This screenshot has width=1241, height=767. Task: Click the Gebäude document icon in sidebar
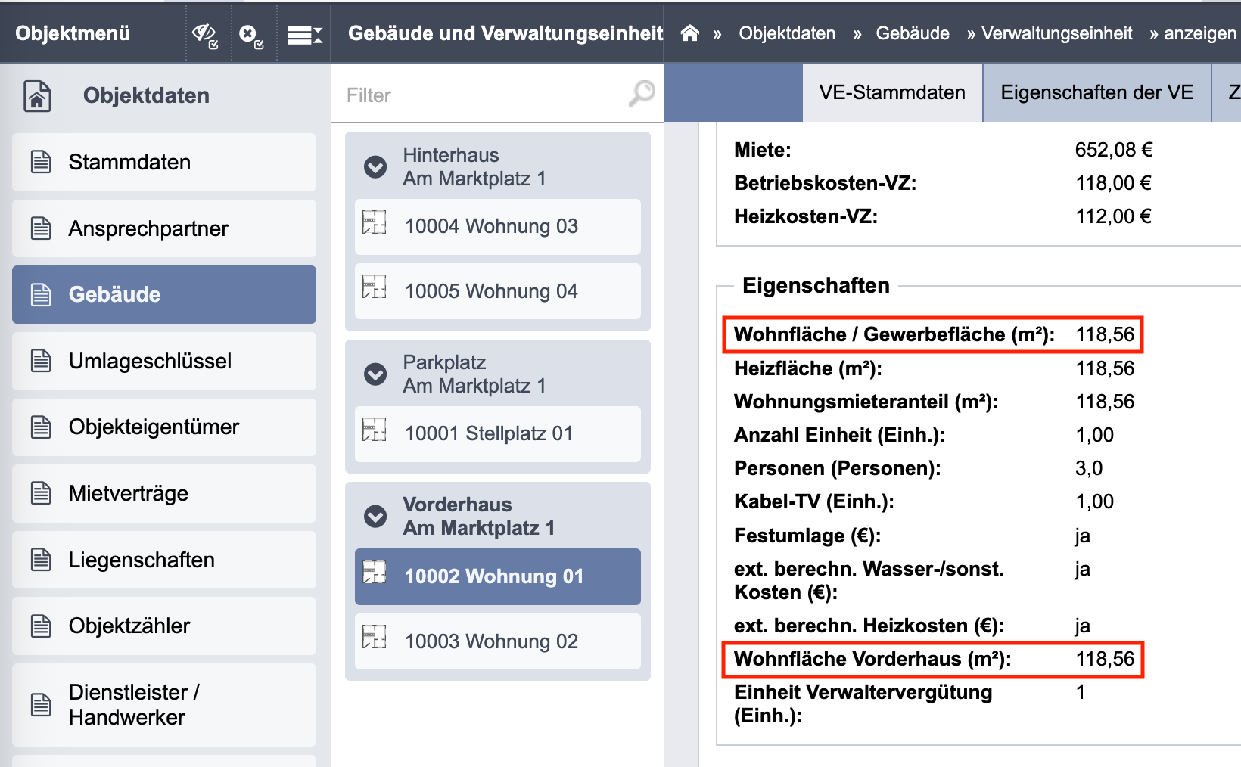41,294
